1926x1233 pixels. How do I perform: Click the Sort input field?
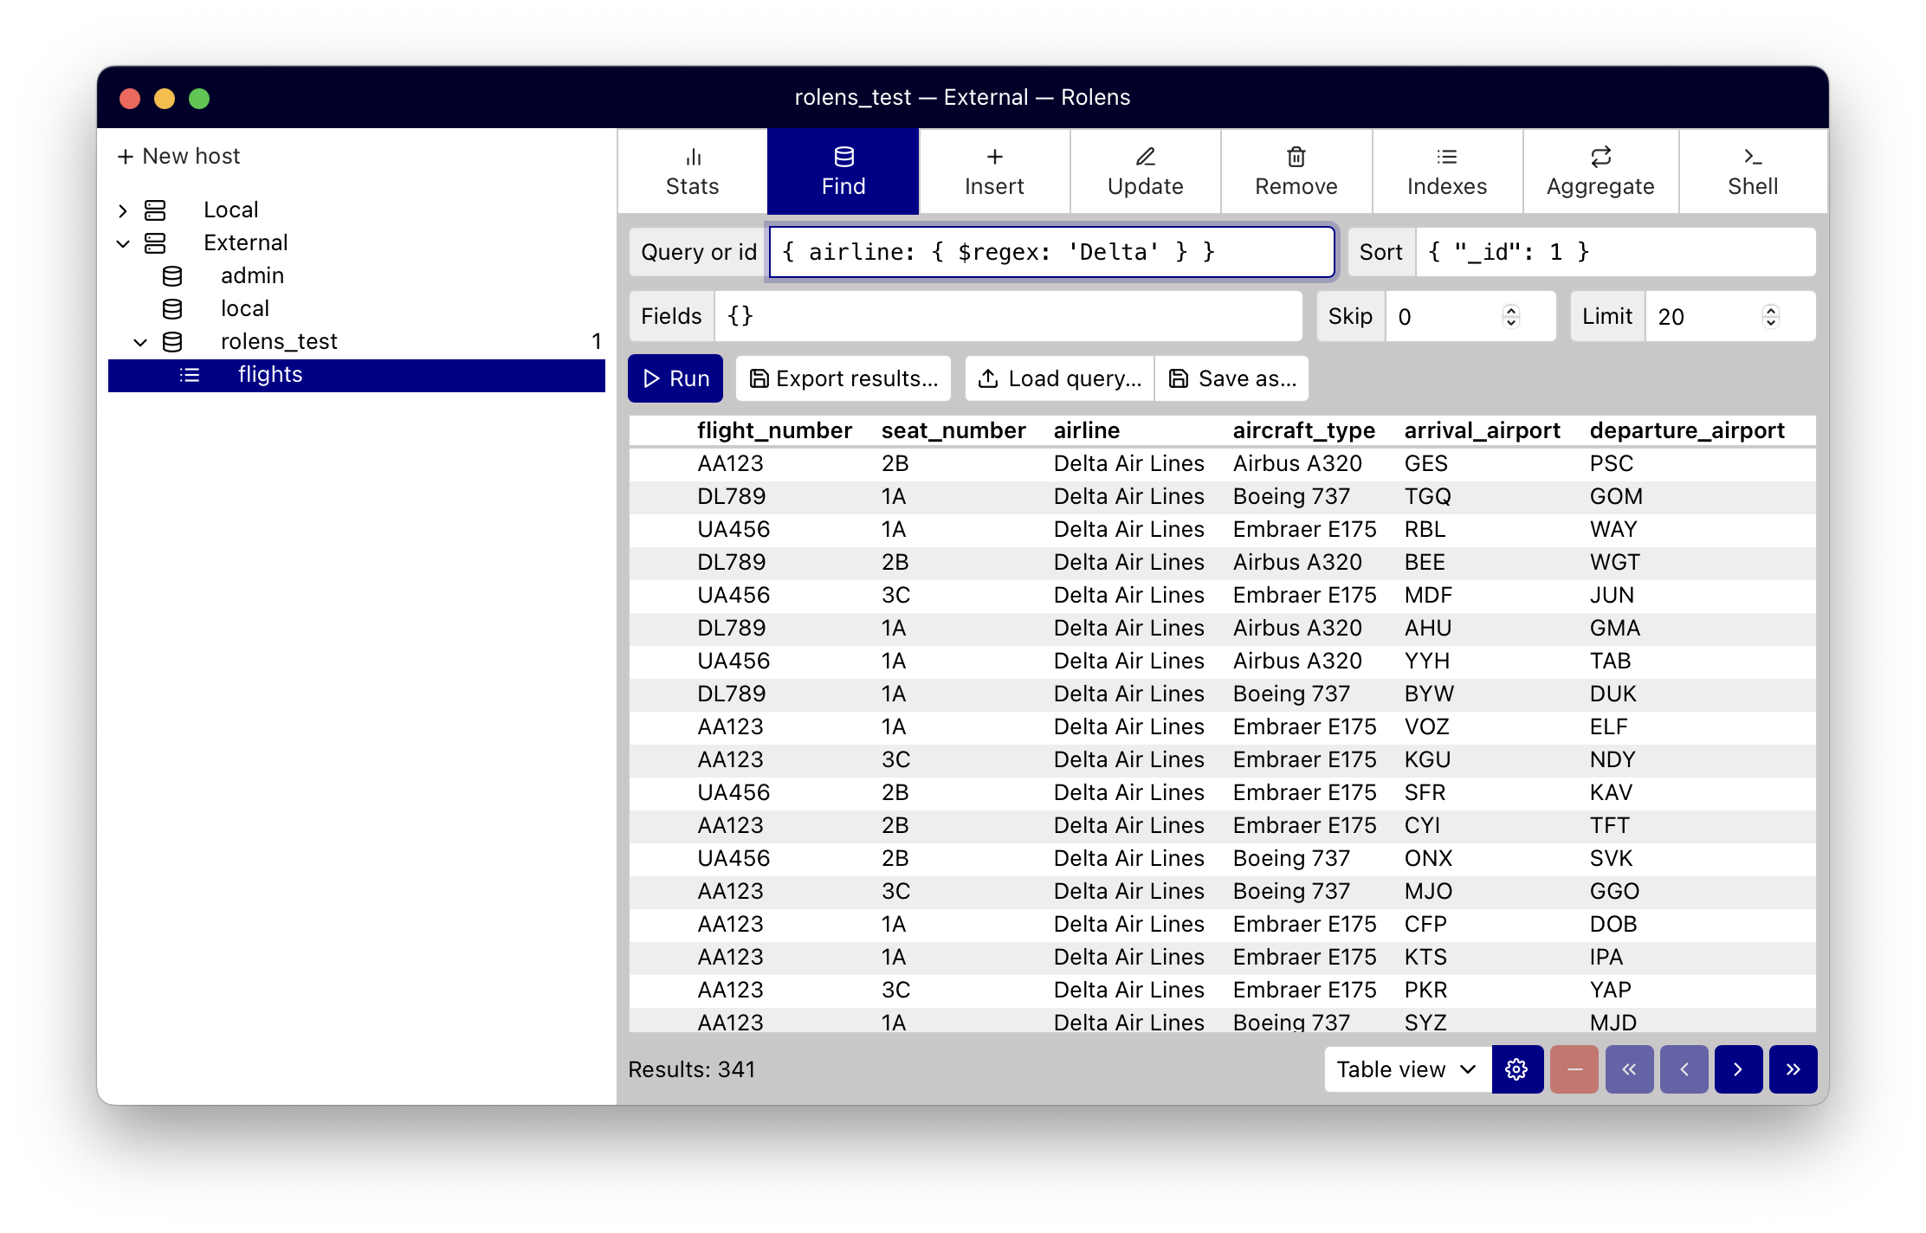(x=1615, y=252)
